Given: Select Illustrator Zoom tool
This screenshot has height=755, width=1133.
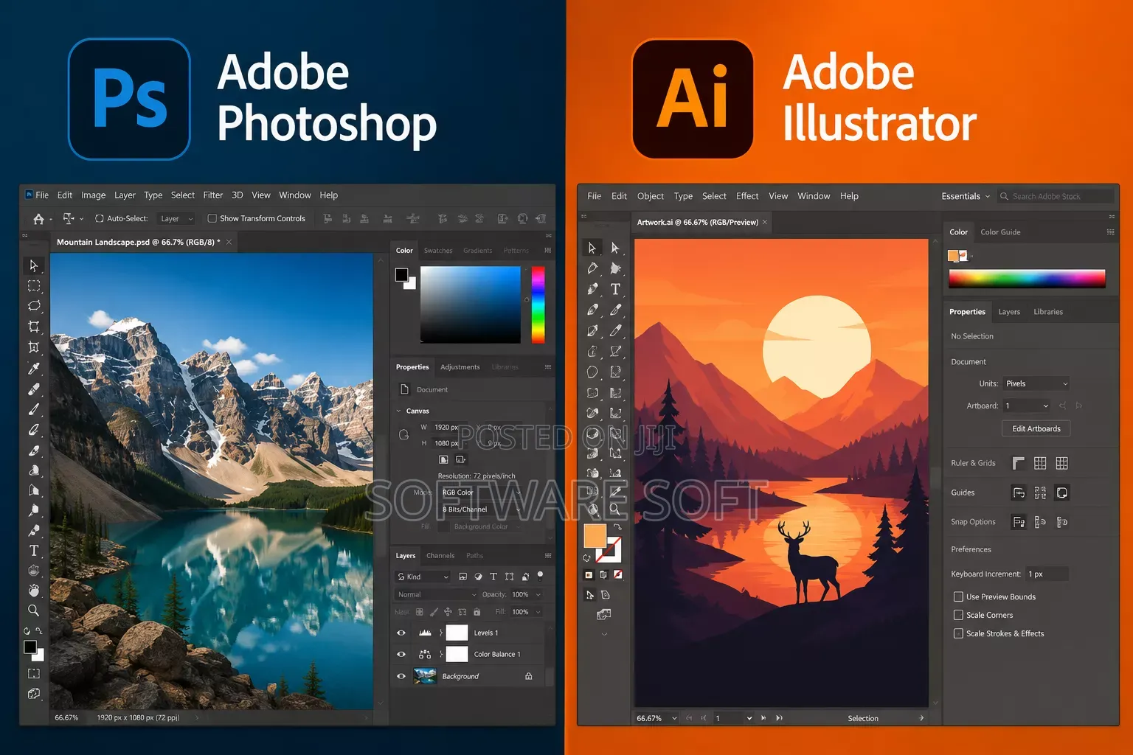Looking at the screenshot, I should [615, 509].
